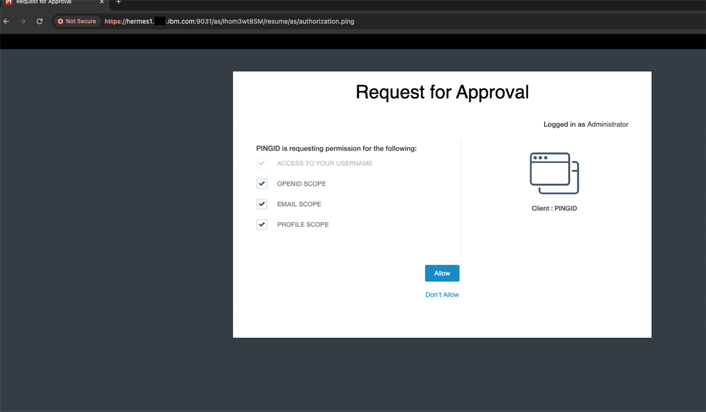Click the OPENID SCOPE label text

tap(301, 184)
